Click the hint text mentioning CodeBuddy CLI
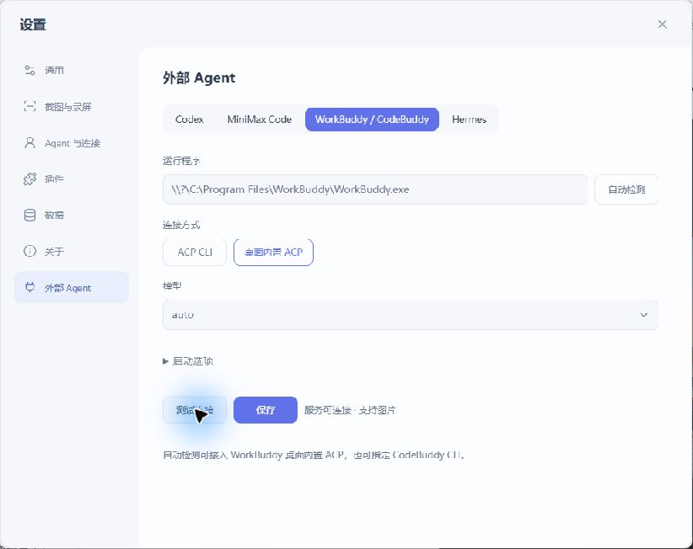The width and height of the screenshot is (693, 549). click(314, 455)
